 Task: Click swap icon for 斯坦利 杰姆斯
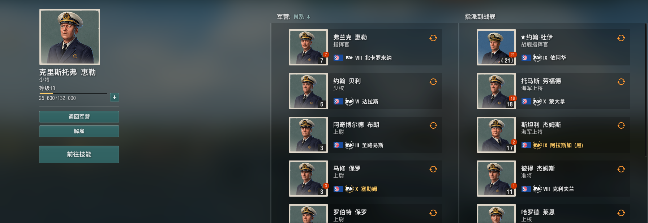point(621,125)
